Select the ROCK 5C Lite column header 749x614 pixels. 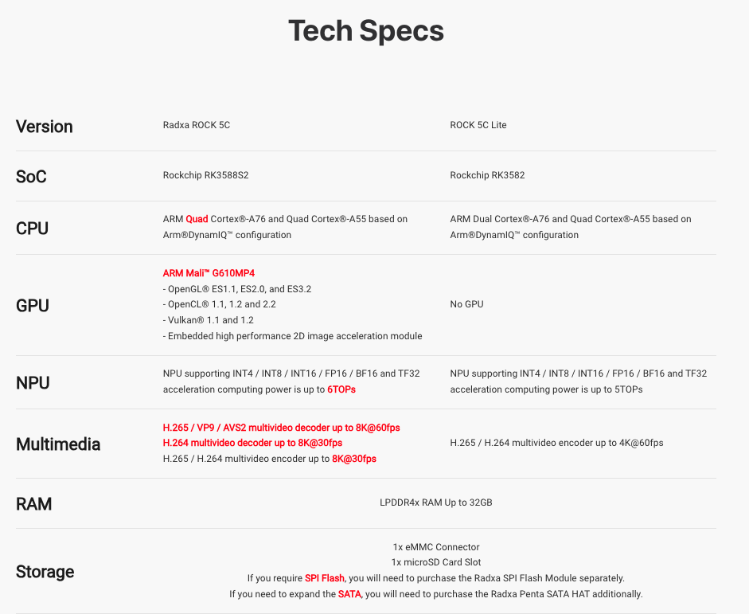(478, 125)
